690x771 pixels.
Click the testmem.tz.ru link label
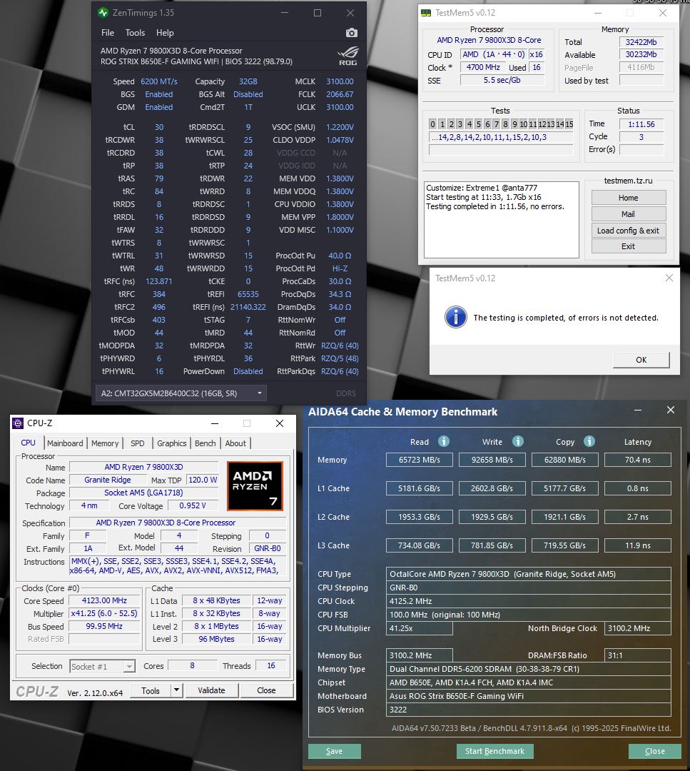click(x=628, y=181)
